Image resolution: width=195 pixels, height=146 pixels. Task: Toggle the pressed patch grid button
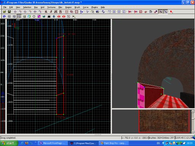tap(19, 16)
